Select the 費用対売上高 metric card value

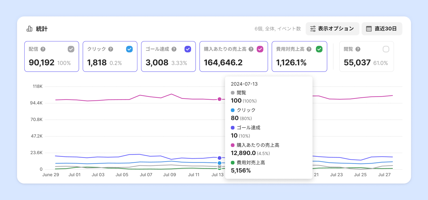[x=291, y=63]
